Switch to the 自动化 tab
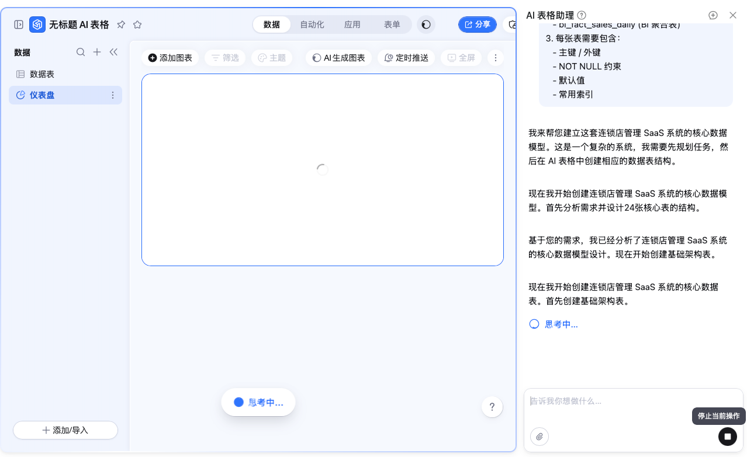This screenshot has height=457, width=747. (312, 25)
